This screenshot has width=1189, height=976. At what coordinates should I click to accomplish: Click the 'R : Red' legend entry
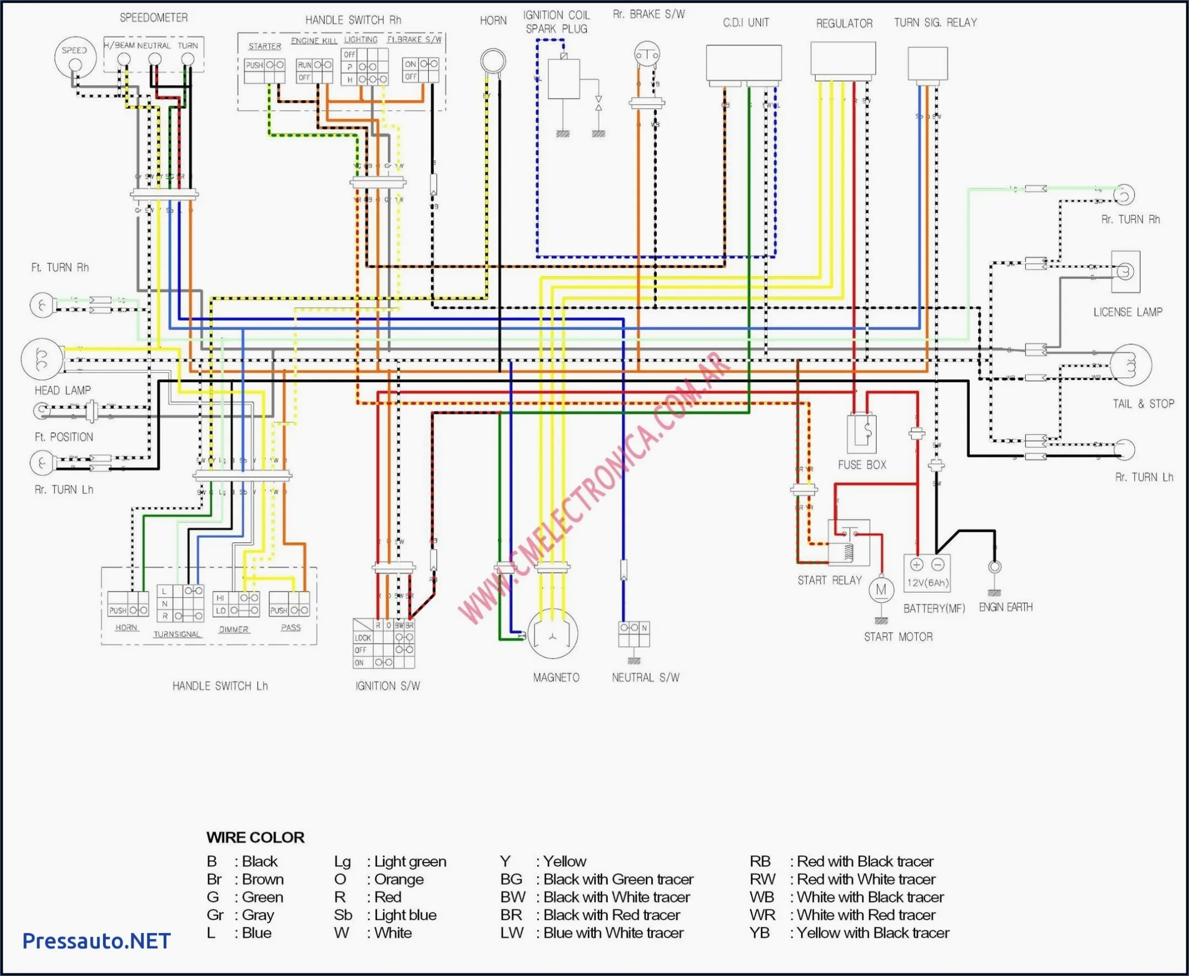pos(368,898)
